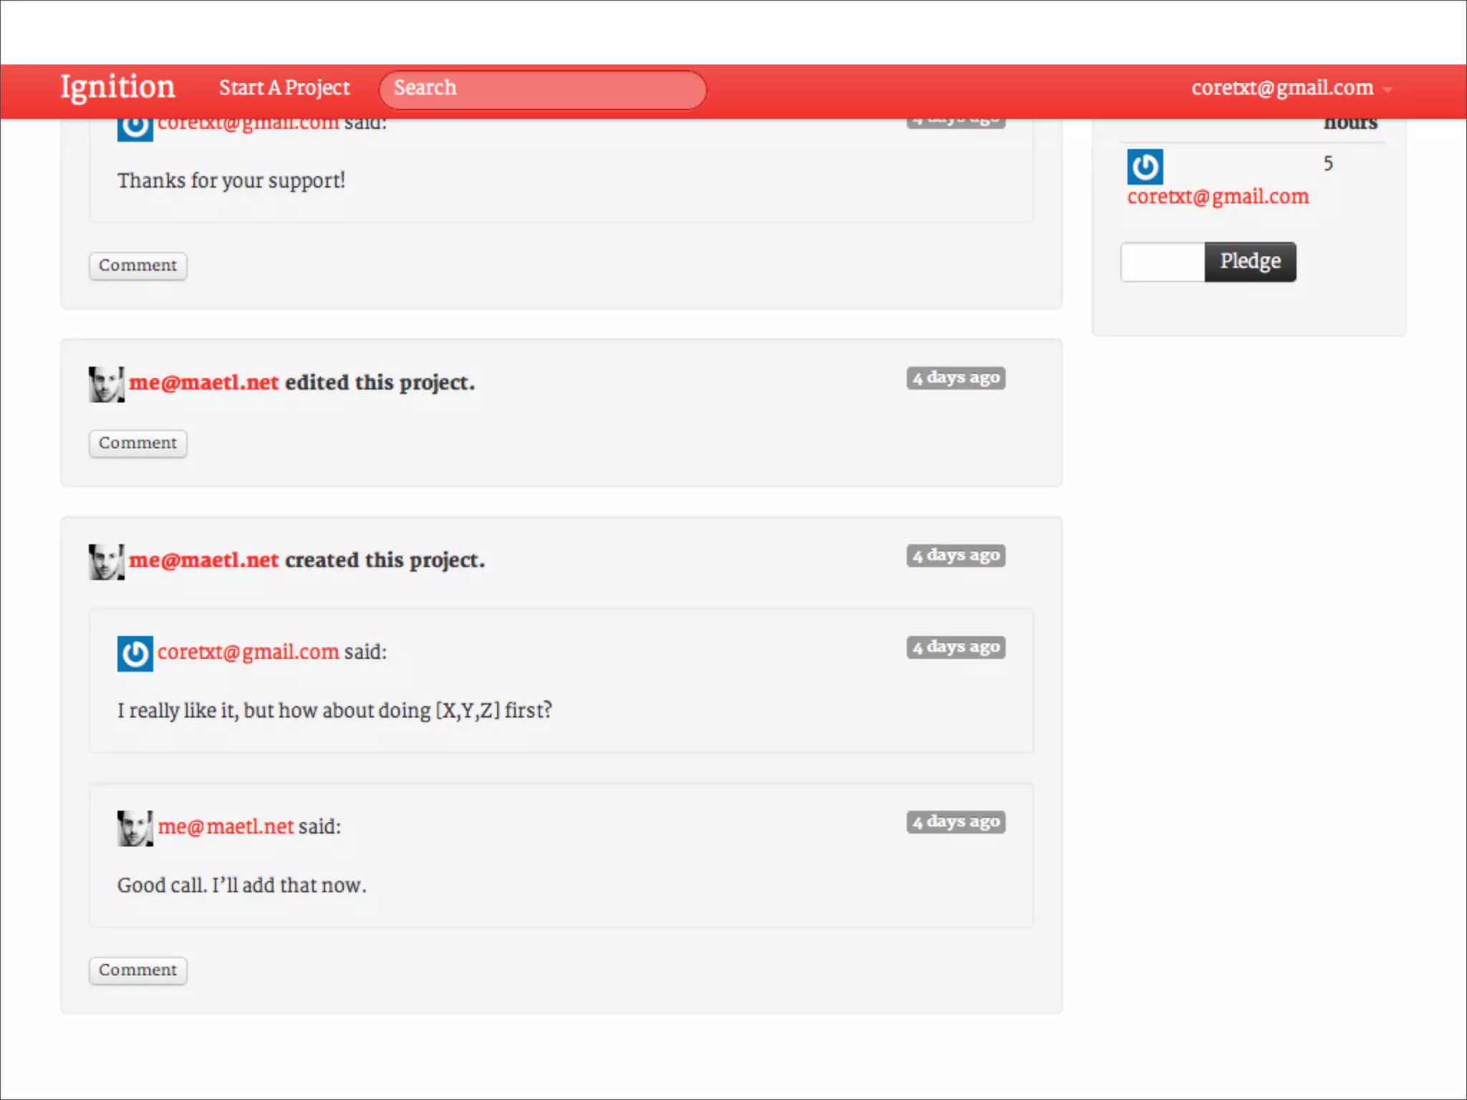Open me@maetl.net link on Good call reply
The height and width of the screenshot is (1100, 1467).
point(226,826)
